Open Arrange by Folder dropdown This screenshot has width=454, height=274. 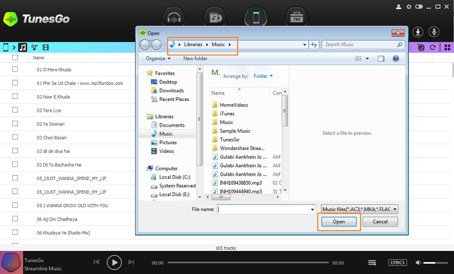263,76
